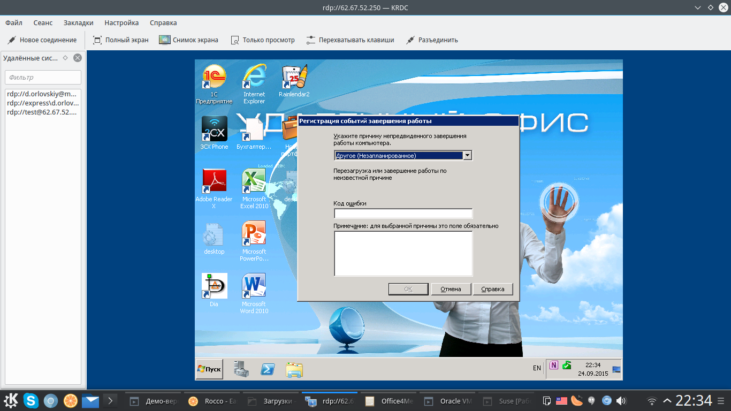This screenshot has height=411, width=731.
Task: Open the mail client from the panel
Action: point(90,400)
